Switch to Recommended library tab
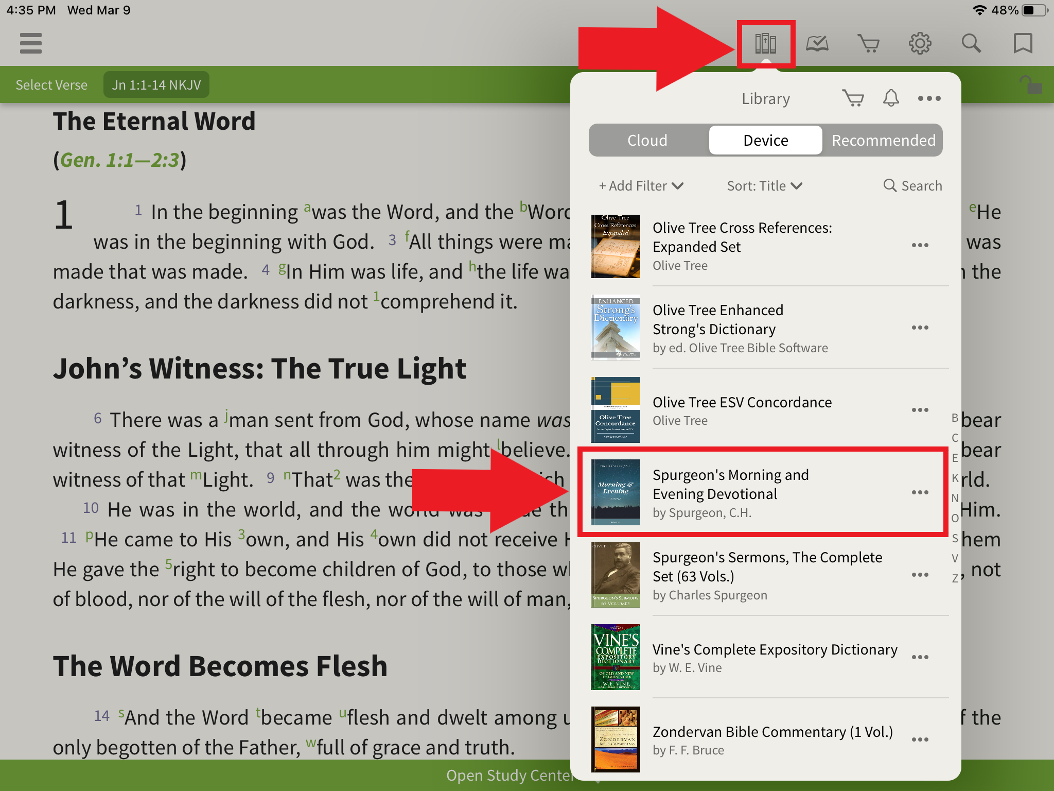The height and width of the screenshot is (791, 1054). [x=883, y=140]
